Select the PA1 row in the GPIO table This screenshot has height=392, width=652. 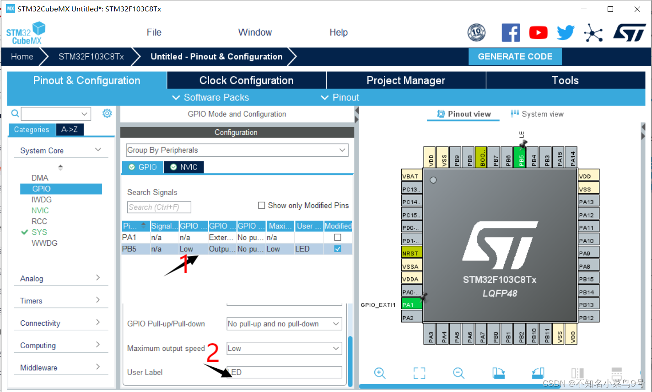(237, 238)
